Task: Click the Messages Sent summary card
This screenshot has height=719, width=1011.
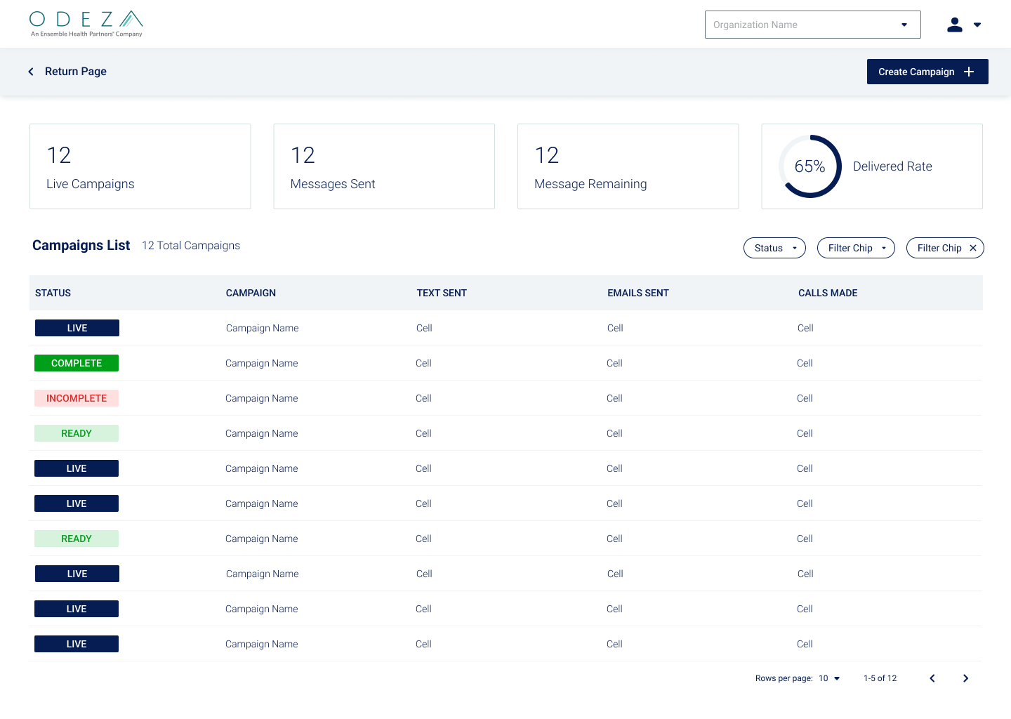Action: 384,166
